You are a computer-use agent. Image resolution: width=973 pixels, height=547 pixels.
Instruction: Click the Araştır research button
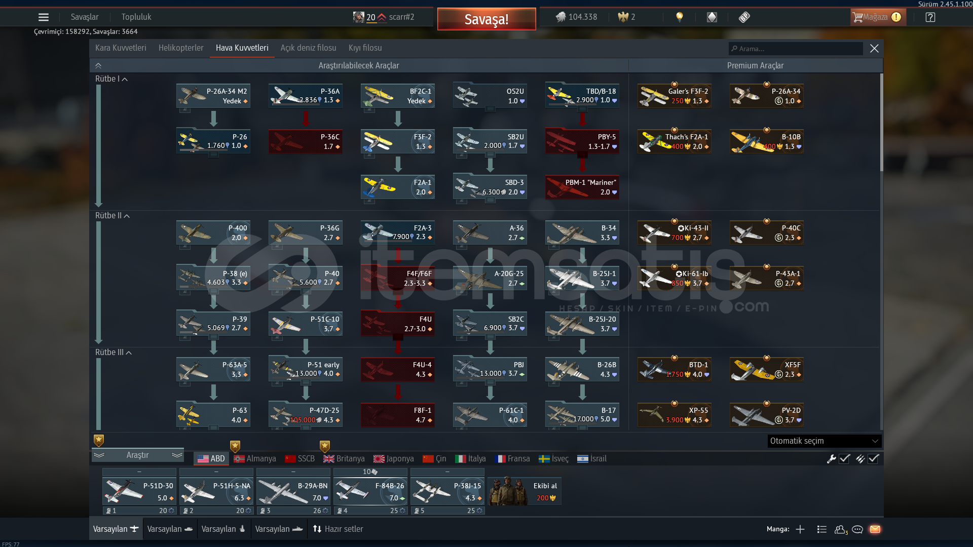[x=138, y=455]
